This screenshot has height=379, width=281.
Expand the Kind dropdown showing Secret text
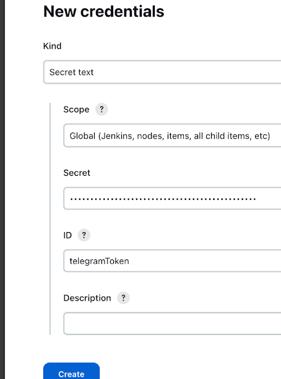pyautogui.click(x=162, y=72)
